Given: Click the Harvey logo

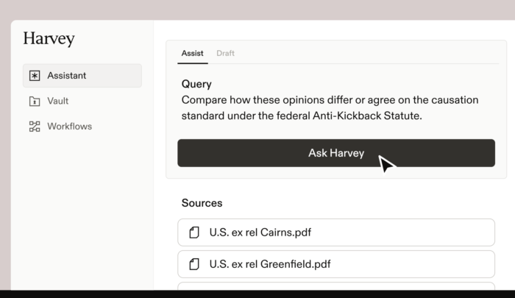Looking at the screenshot, I should point(49,39).
